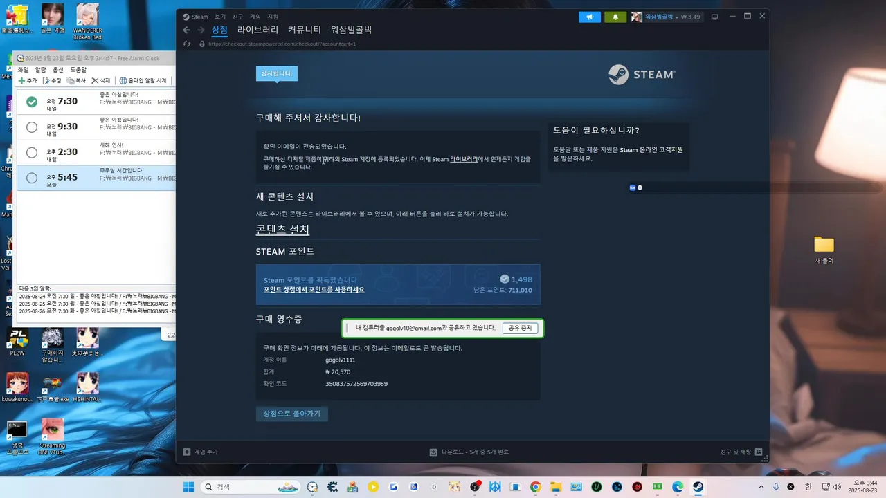The height and width of the screenshot is (498, 886).
Task: Enable the 오후 2:30 alarm
Action: 32,152
